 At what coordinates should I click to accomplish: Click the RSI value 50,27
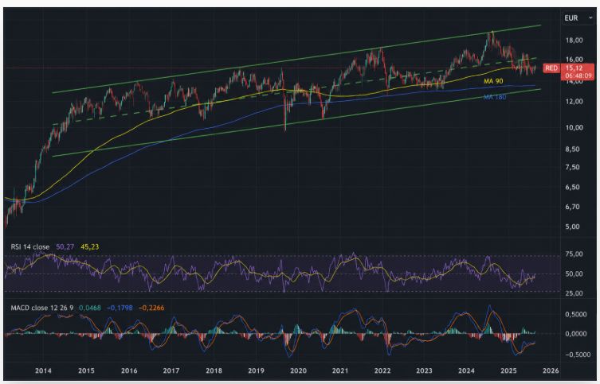(x=65, y=247)
